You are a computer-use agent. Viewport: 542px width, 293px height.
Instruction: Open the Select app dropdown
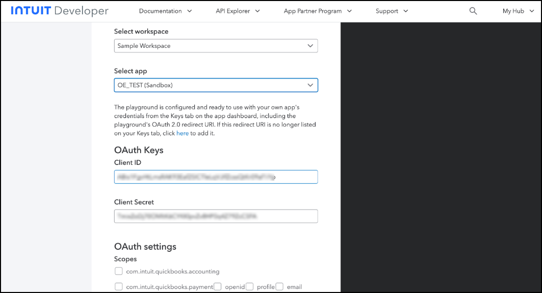pos(216,85)
